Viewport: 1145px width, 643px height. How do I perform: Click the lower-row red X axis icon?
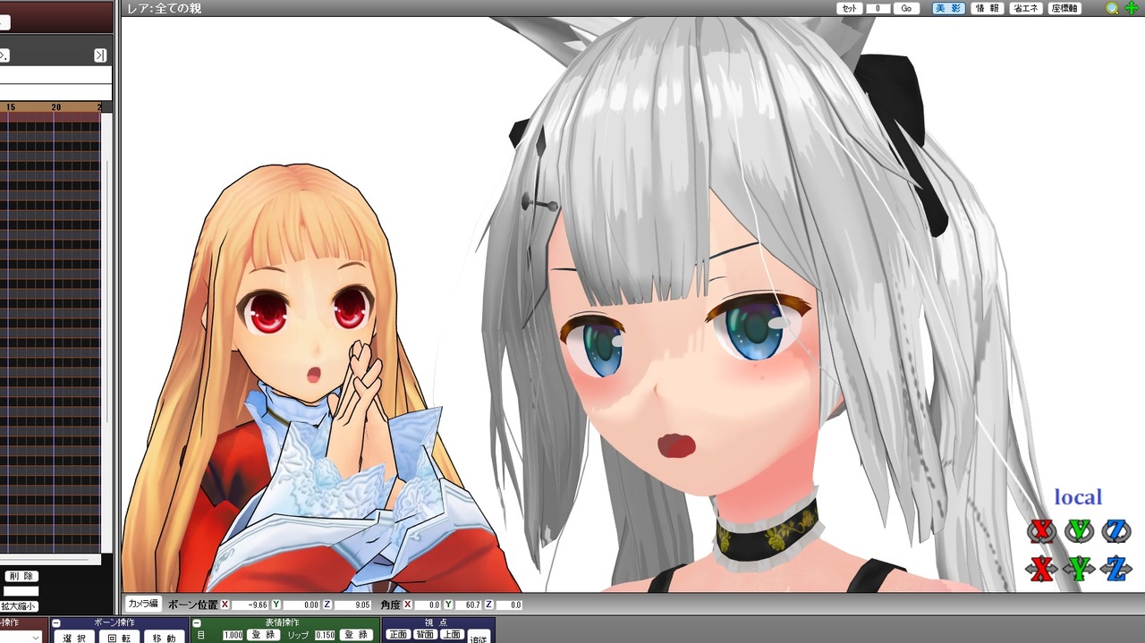pyautogui.click(x=1041, y=569)
